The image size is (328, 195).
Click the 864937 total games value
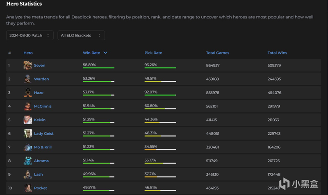[213, 66]
